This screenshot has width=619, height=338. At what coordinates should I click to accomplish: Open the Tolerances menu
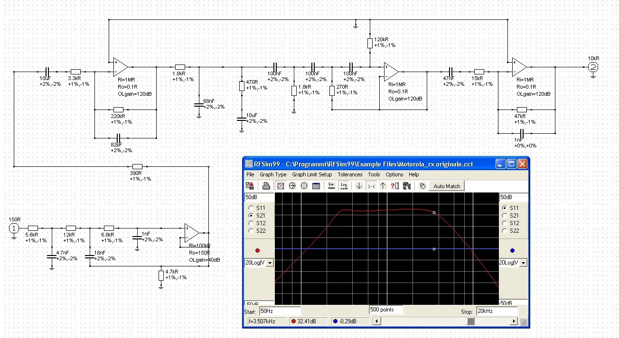coord(350,174)
